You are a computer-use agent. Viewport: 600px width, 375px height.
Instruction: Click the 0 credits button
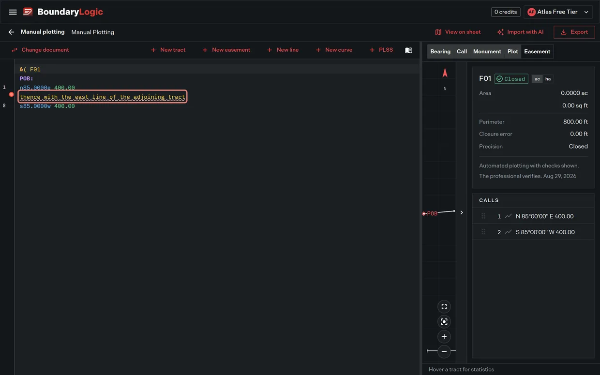tap(506, 12)
